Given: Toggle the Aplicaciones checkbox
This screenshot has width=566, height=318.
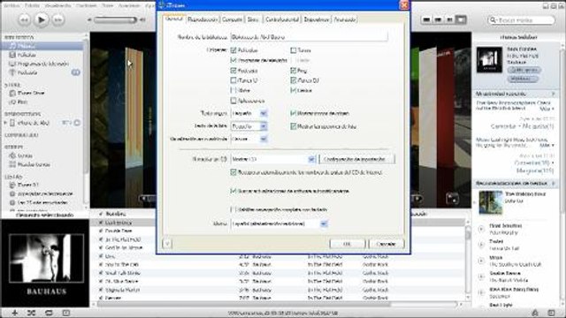Looking at the screenshot, I should [x=233, y=101].
